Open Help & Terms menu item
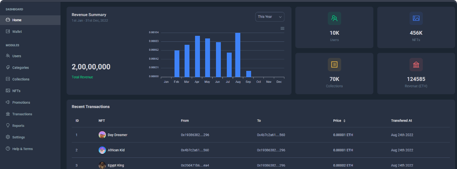This screenshot has height=169, width=457. click(30, 149)
